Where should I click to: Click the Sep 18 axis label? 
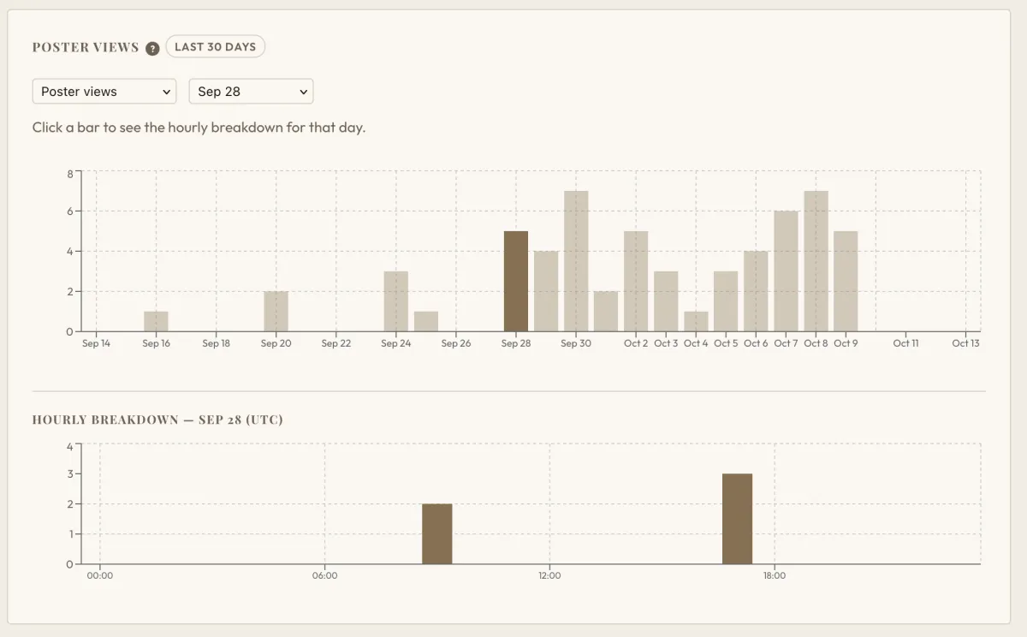pos(216,343)
